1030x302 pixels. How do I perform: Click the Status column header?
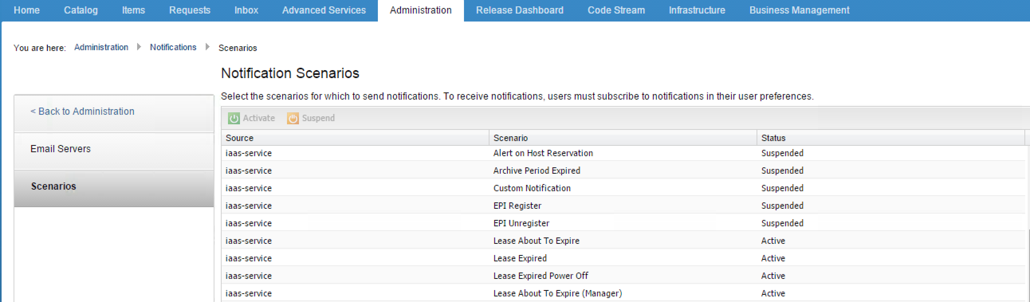click(773, 138)
